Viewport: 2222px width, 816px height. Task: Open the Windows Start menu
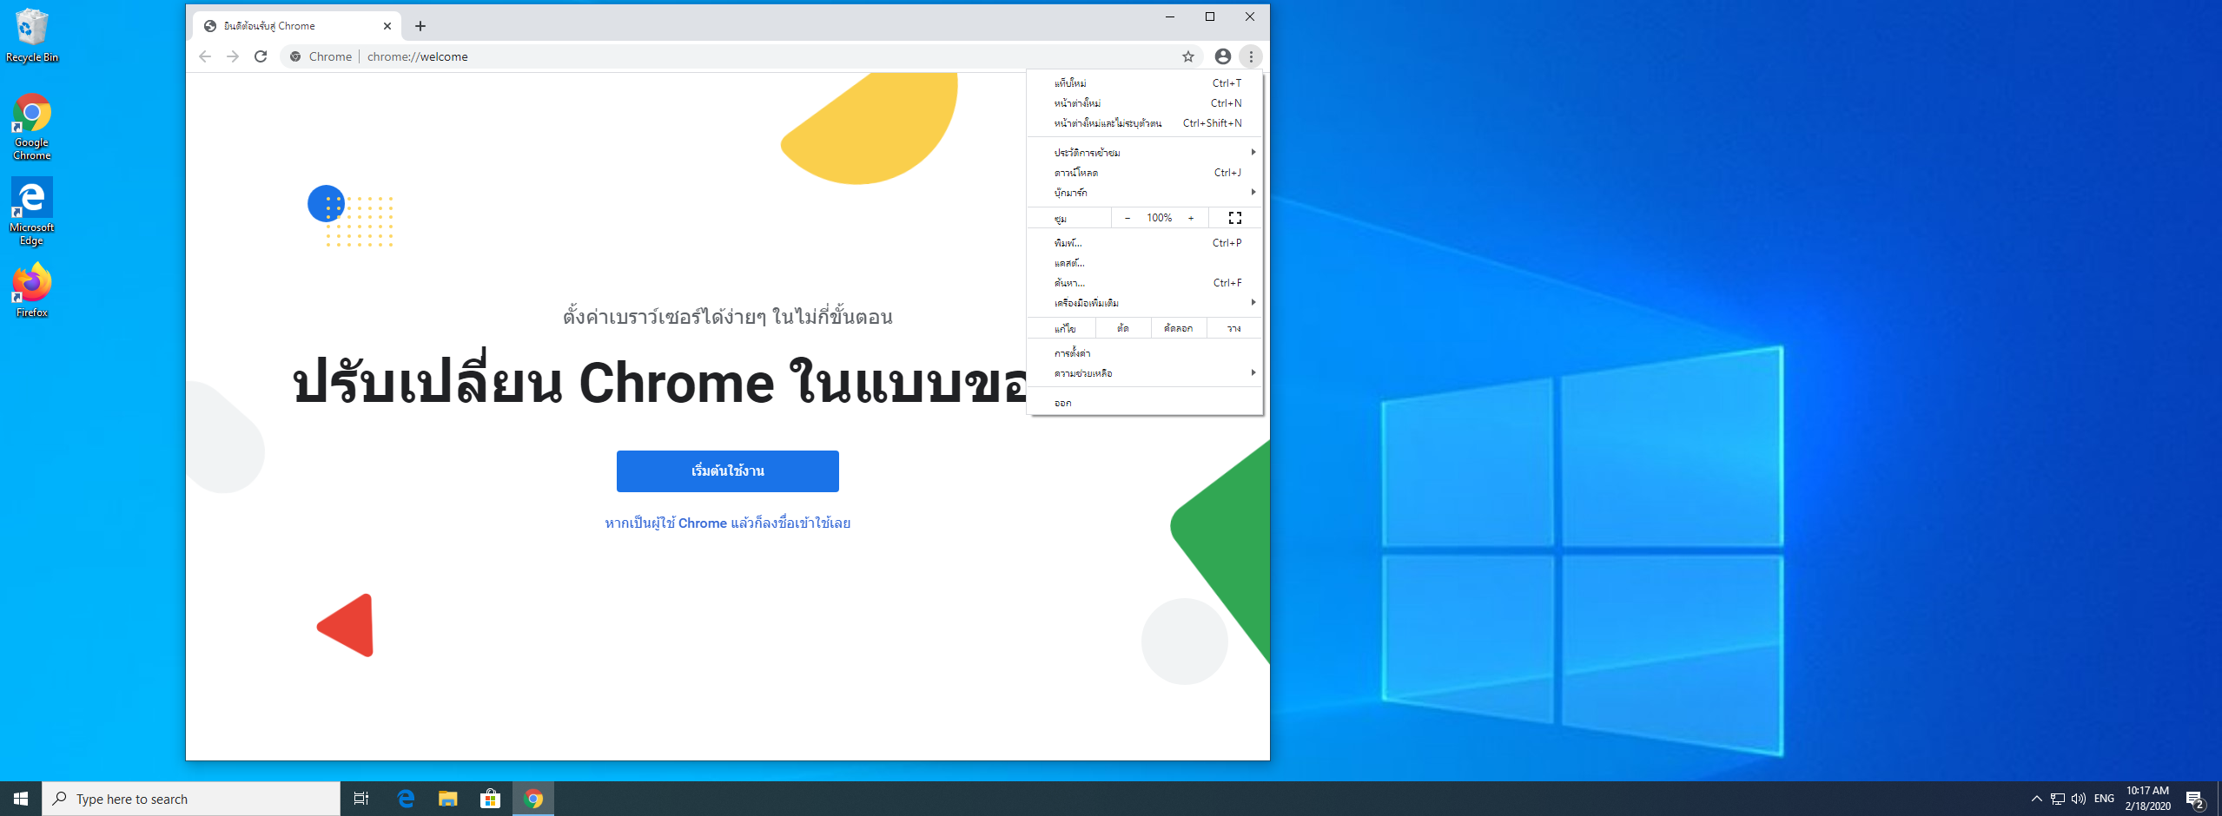coord(21,799)
